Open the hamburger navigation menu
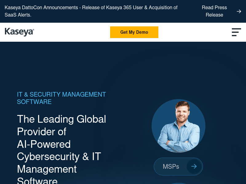The height and width of the screenshot is (184, 246). pyautogui.click(x=236, y=32)
